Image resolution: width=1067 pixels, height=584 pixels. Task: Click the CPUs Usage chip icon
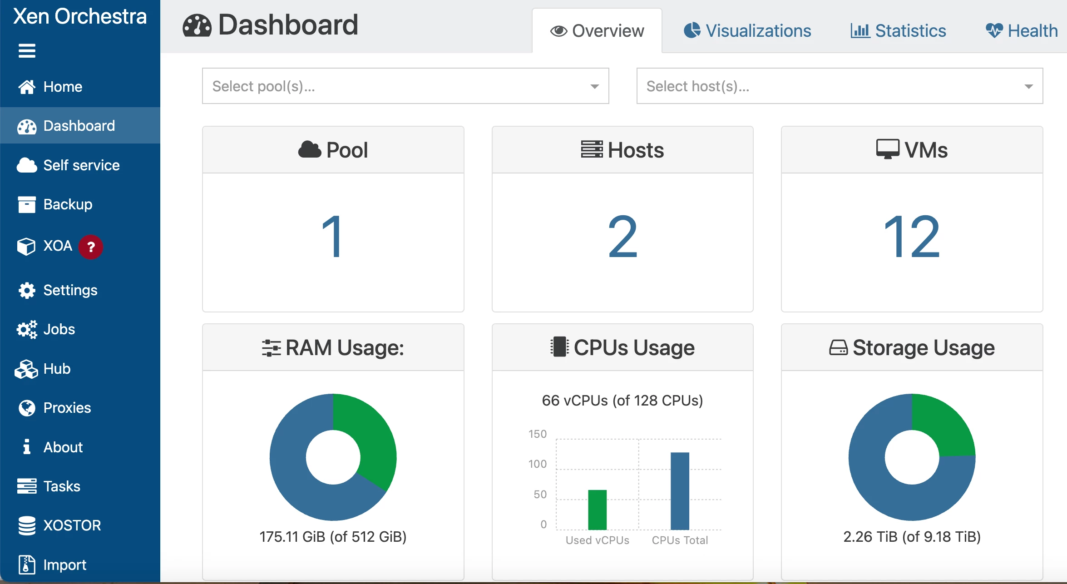pos(559,347)
